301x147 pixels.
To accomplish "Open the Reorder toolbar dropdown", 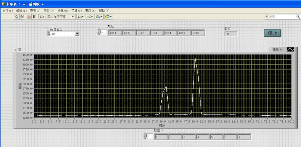I will [109, 17].
